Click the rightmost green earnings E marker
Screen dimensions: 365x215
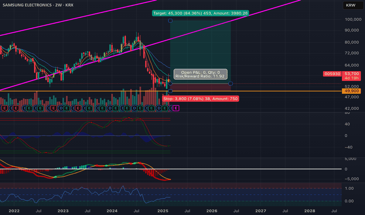tap(165, 108)
